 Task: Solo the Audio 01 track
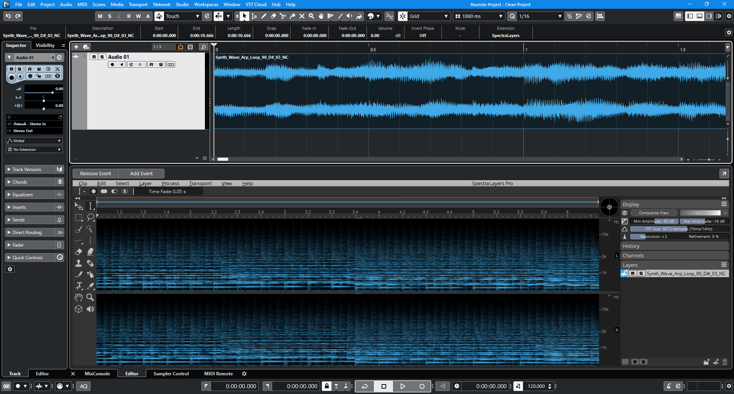pos(102,57)
